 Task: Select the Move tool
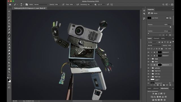click(9, 11)
